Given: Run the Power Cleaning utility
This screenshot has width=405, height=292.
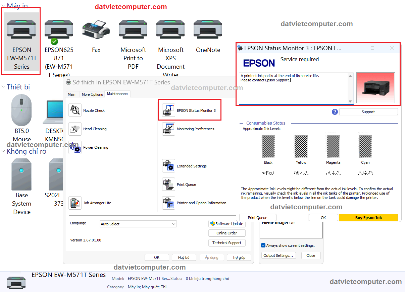Looking at the screenshot, I should click(x=75, y=147).
